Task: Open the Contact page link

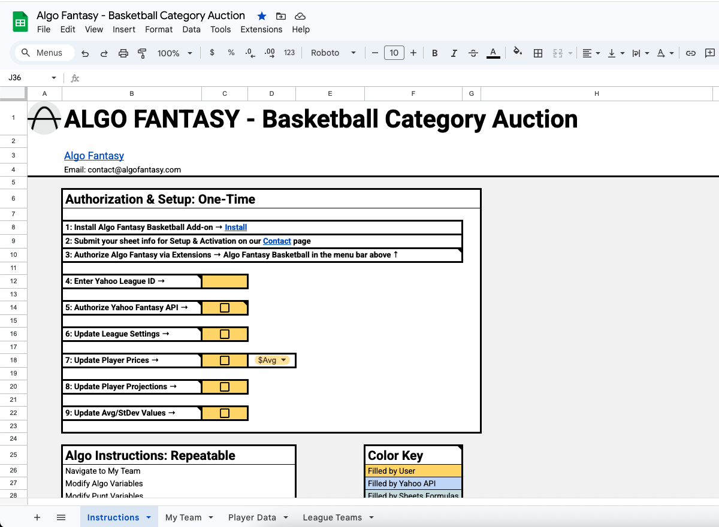Action: (277, 241)
